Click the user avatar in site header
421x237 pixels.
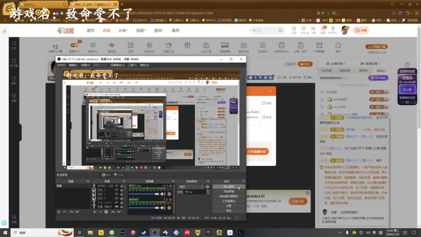[345, 31]
